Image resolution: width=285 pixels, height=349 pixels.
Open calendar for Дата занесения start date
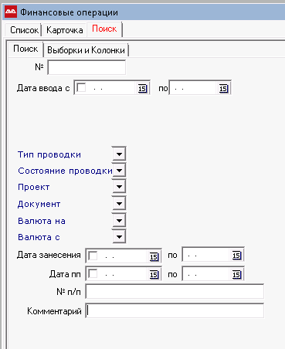[x=154, y=256]
